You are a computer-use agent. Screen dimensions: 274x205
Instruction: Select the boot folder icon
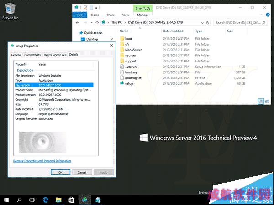click(x=122, y=39)
